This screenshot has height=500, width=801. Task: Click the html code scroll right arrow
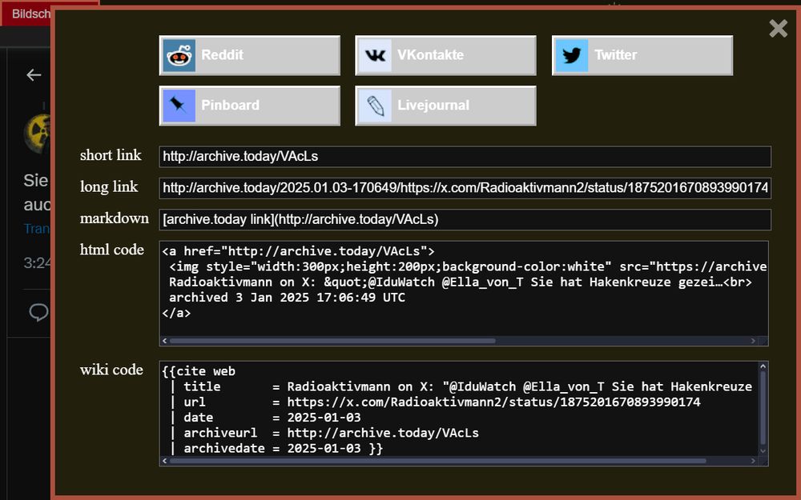(x=753, y=341)
